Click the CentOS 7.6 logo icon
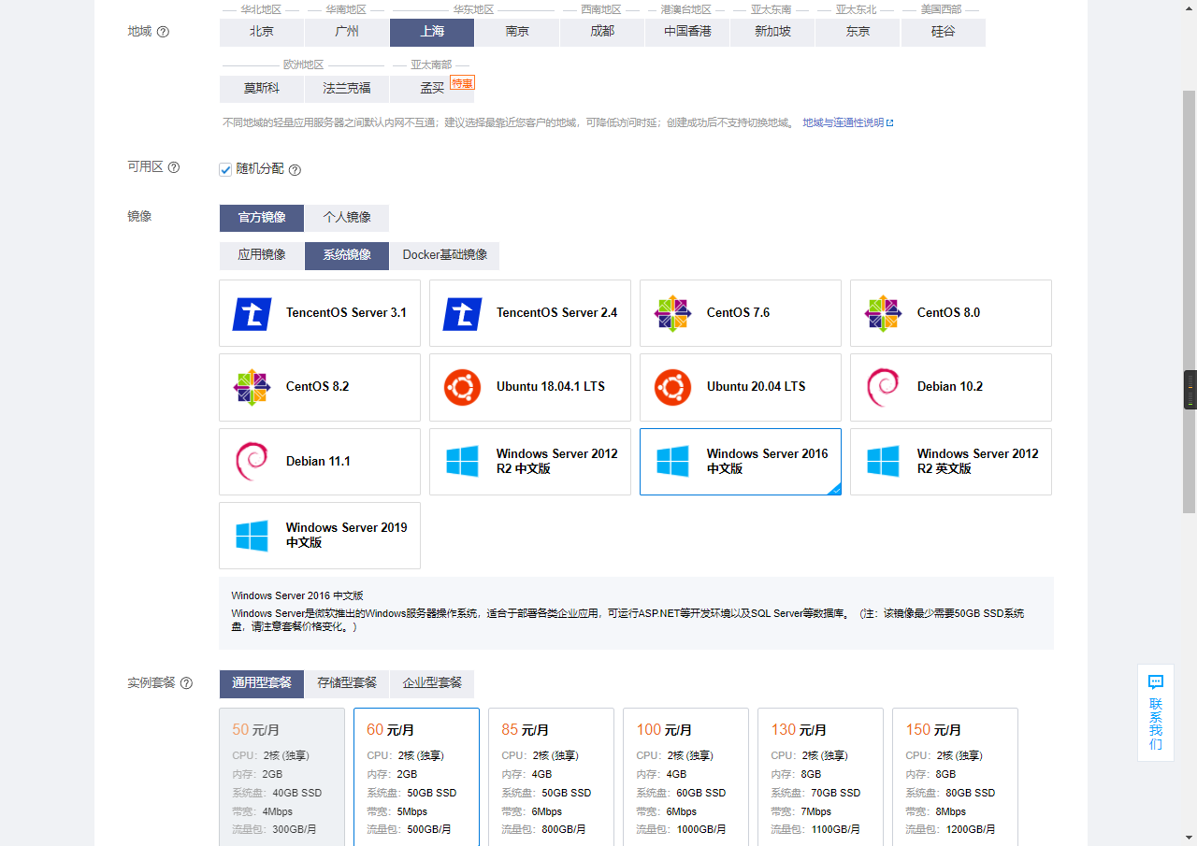 [x=672, y=314]
